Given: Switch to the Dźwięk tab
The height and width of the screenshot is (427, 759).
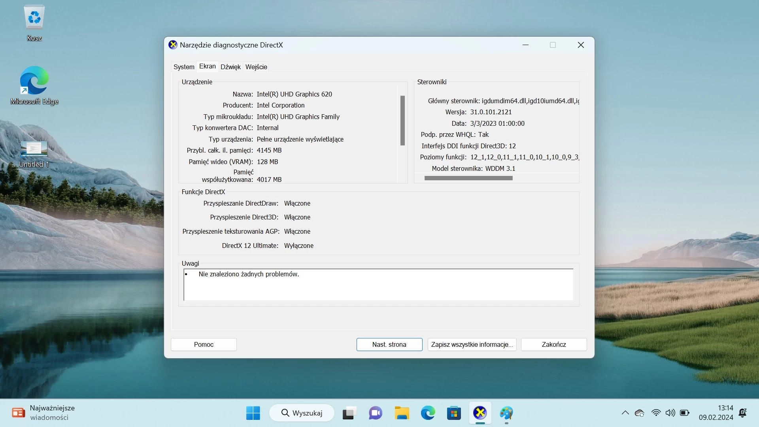Looking at the screenshot, I should coord(230,67).
